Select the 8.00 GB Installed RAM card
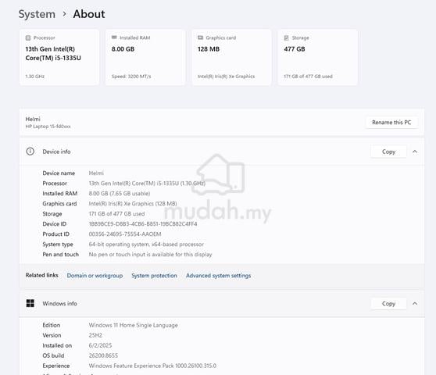436x375 pixels. click(x=145, y=57)
